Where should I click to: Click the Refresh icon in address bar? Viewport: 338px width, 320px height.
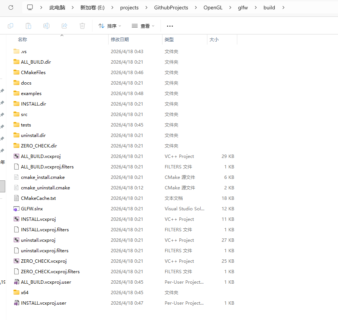(x=11, y=7)
